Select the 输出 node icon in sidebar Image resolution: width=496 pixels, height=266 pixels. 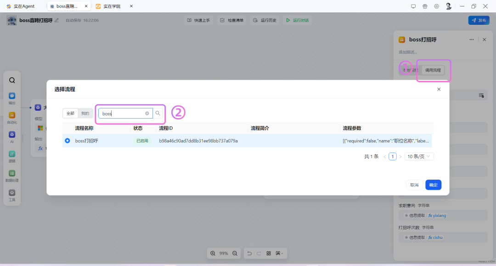[12, 96]
